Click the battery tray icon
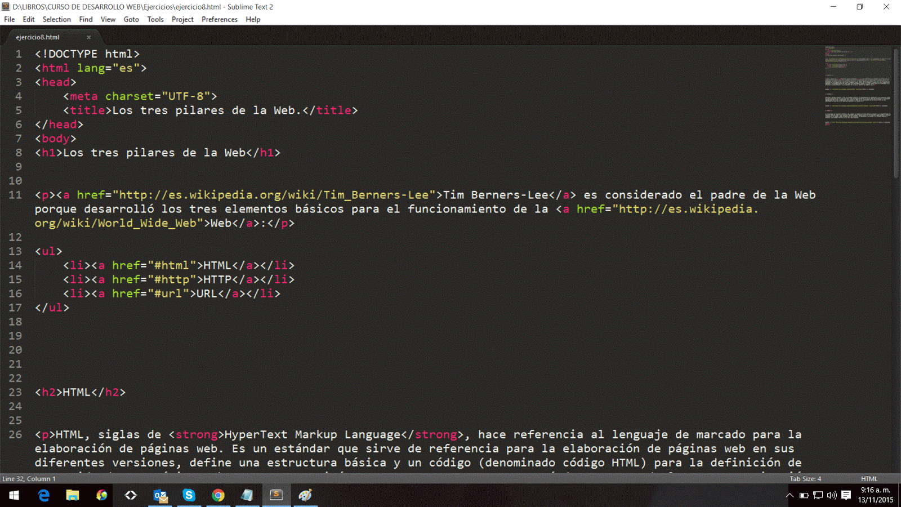This screenshot has width=901, height=507. [804, 496]
